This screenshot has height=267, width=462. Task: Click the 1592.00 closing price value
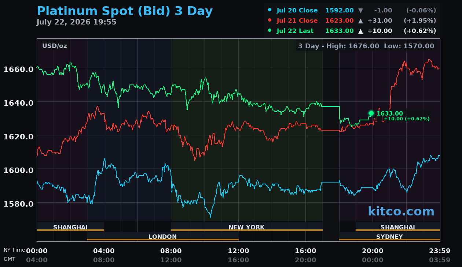pyautogui.click(x=340, y=11)
